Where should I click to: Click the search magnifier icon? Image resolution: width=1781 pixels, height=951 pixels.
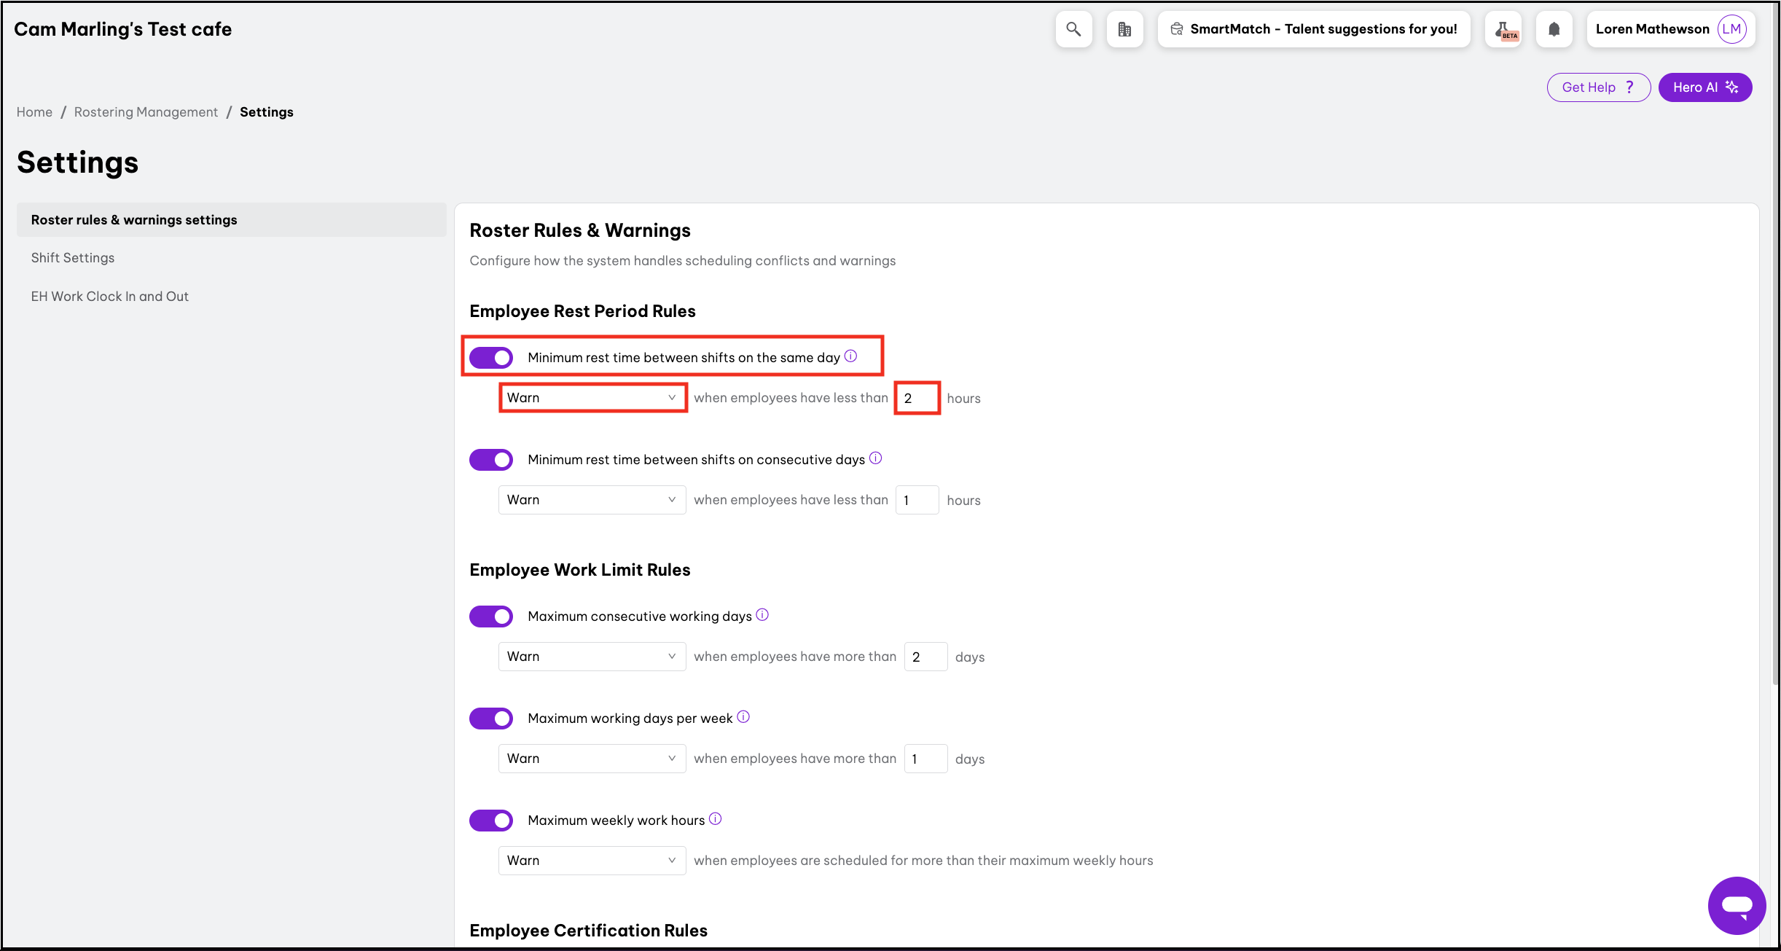click(x=1073, y=29)
